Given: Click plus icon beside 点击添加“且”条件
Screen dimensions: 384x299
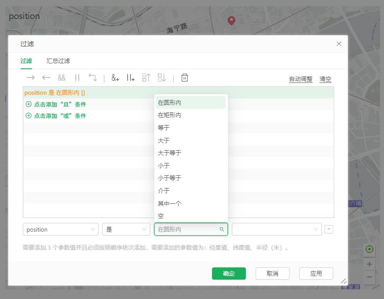Looking at the screenshot, I should [29, 104].
